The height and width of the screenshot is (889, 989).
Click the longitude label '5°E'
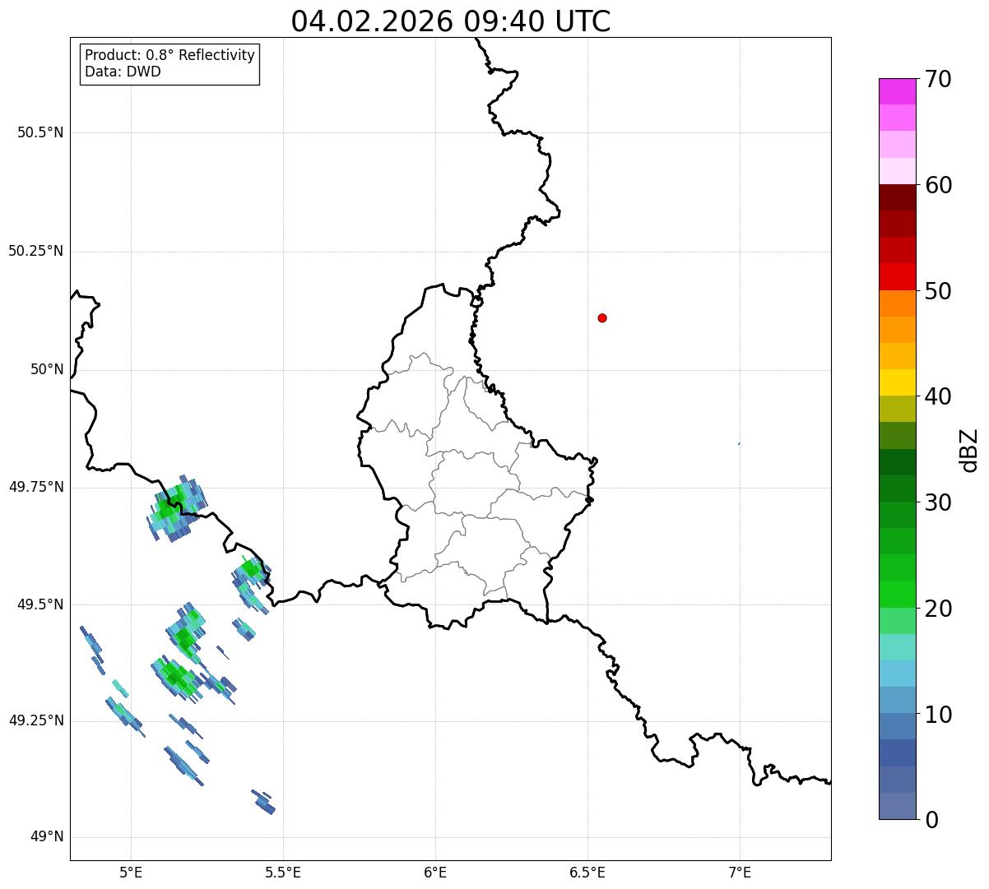point(131,872)
